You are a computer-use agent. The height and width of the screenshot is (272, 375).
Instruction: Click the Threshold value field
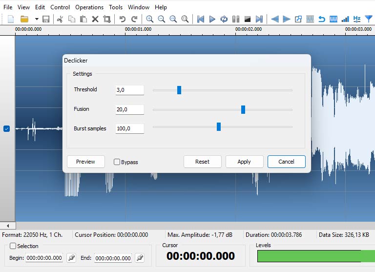coord(130,90)
